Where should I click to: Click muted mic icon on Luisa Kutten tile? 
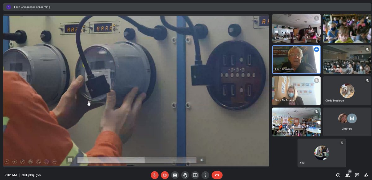pyautogui.click(x=367, y=49)
